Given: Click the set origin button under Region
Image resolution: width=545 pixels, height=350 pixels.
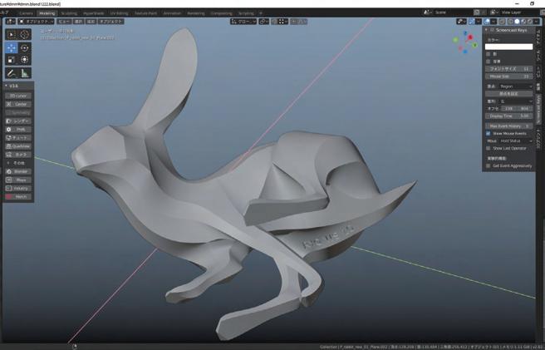Looking at the screenshot, I should (x=508, y=94).
